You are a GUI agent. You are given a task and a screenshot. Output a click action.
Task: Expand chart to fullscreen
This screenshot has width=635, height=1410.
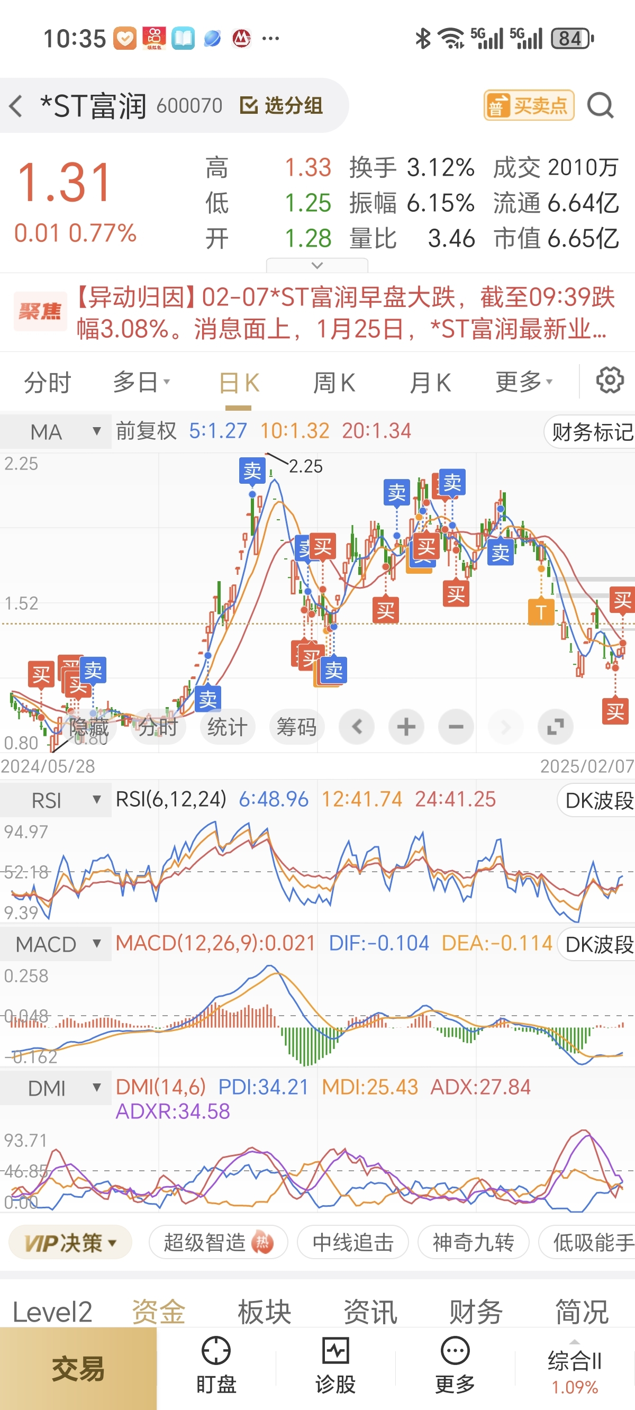click(556, 727)
